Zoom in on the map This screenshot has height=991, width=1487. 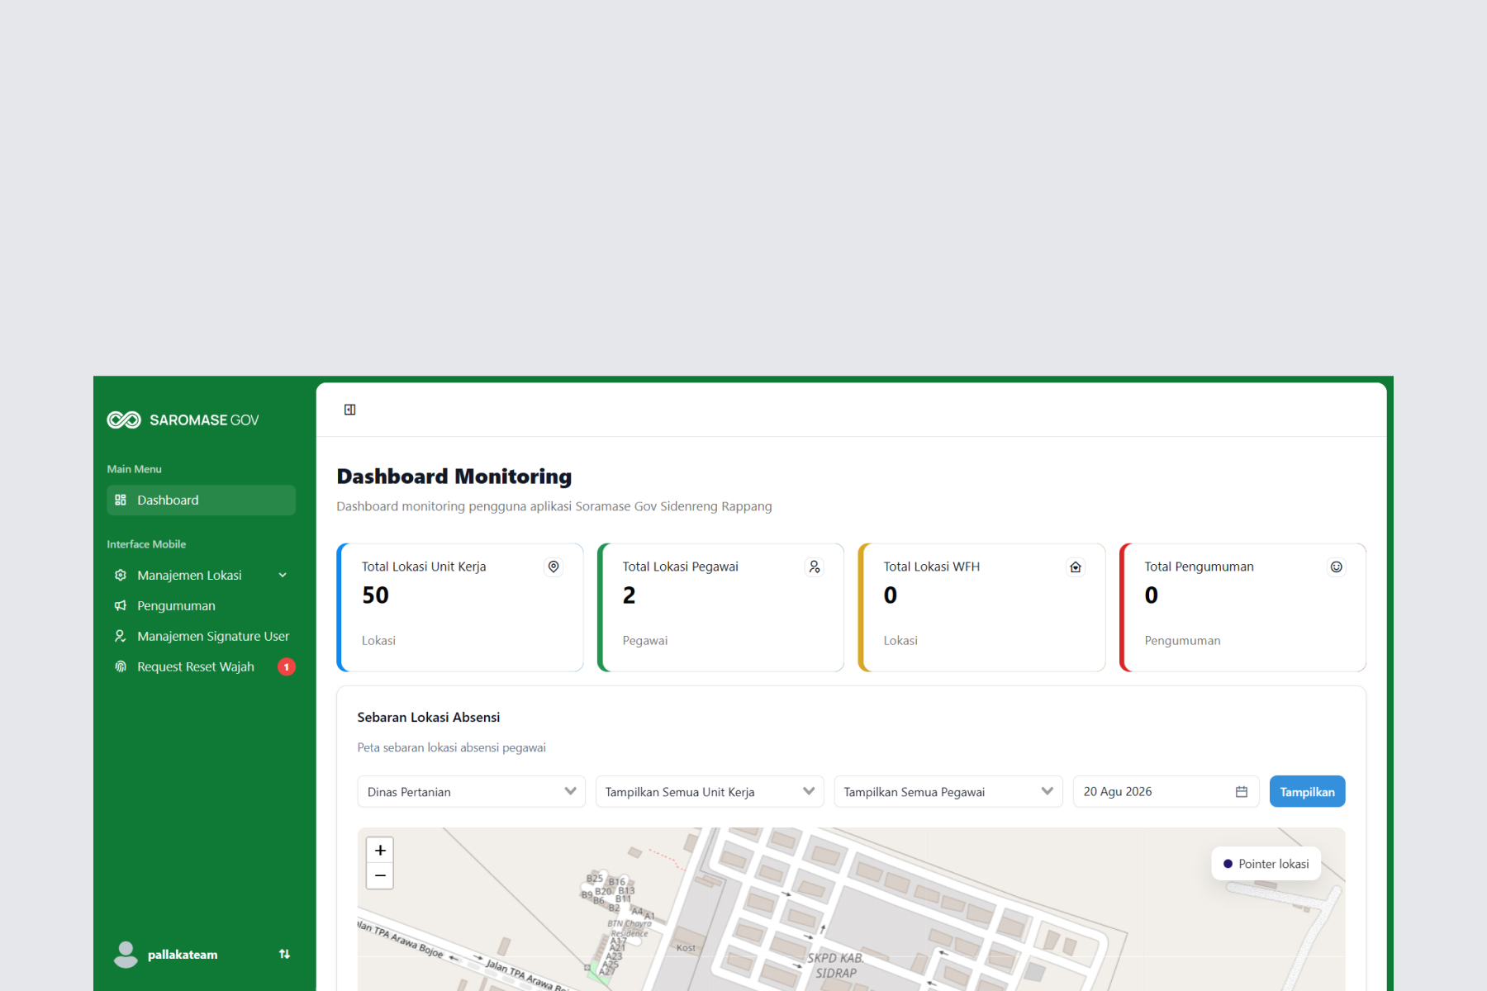[380, 850]
